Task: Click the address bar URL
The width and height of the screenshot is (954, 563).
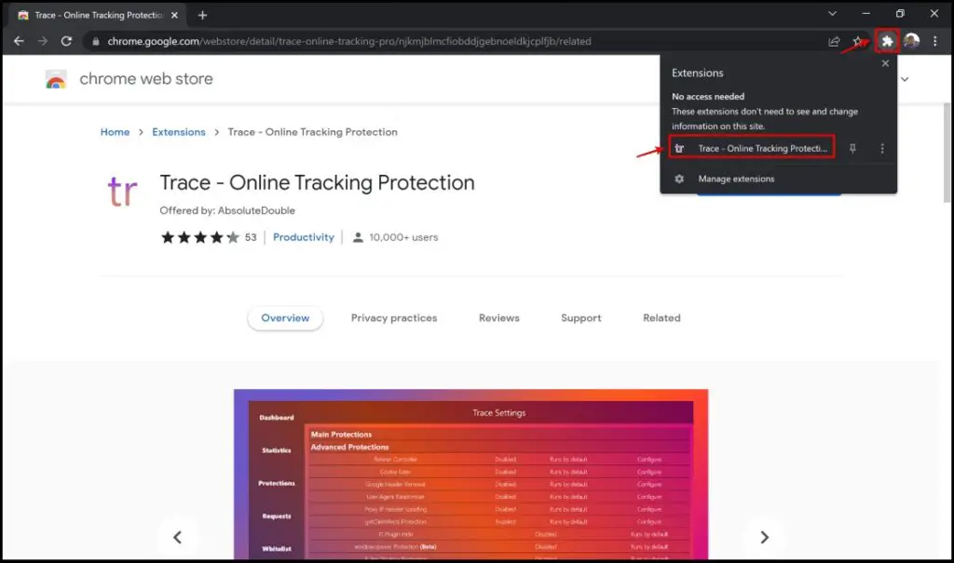Action: coord(349,41)
